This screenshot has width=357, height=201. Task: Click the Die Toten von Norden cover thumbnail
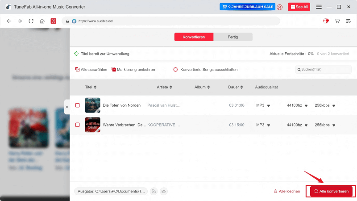click(x=93, y=105)
